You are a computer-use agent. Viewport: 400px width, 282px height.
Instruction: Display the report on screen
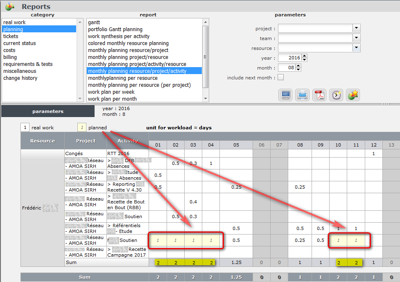coord(285,95)
